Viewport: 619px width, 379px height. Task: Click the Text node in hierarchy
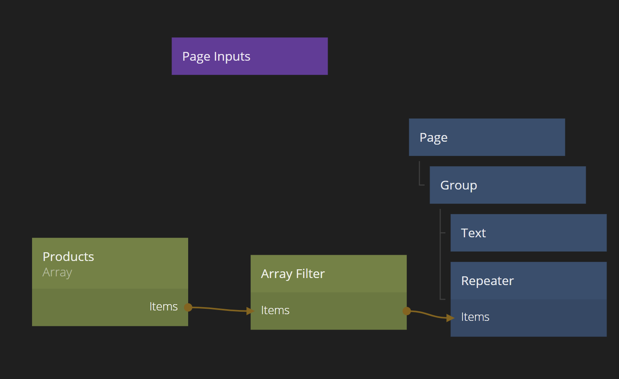(x=528, y=233)
